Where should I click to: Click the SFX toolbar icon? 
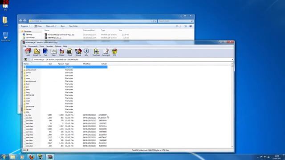tap(114, 52)
